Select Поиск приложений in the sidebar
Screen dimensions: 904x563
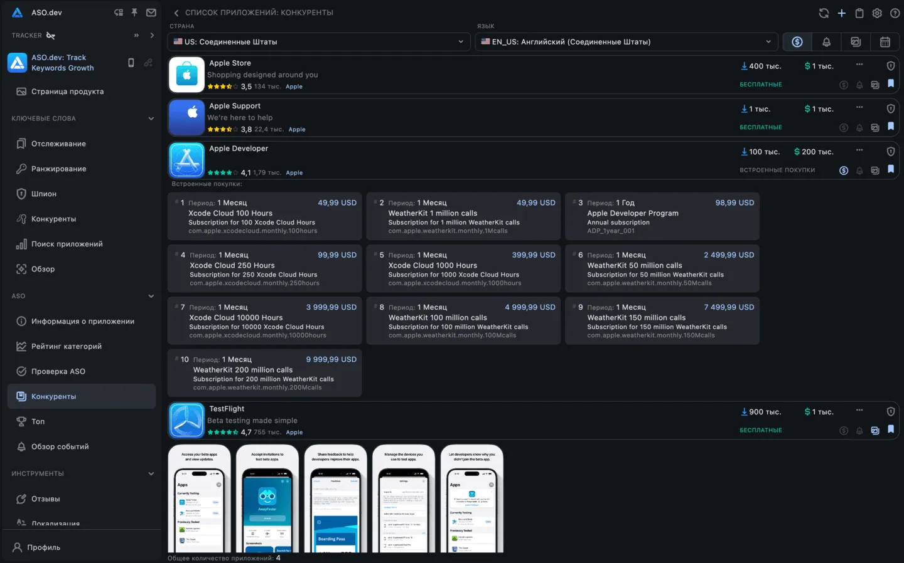(x=67, y=244)
